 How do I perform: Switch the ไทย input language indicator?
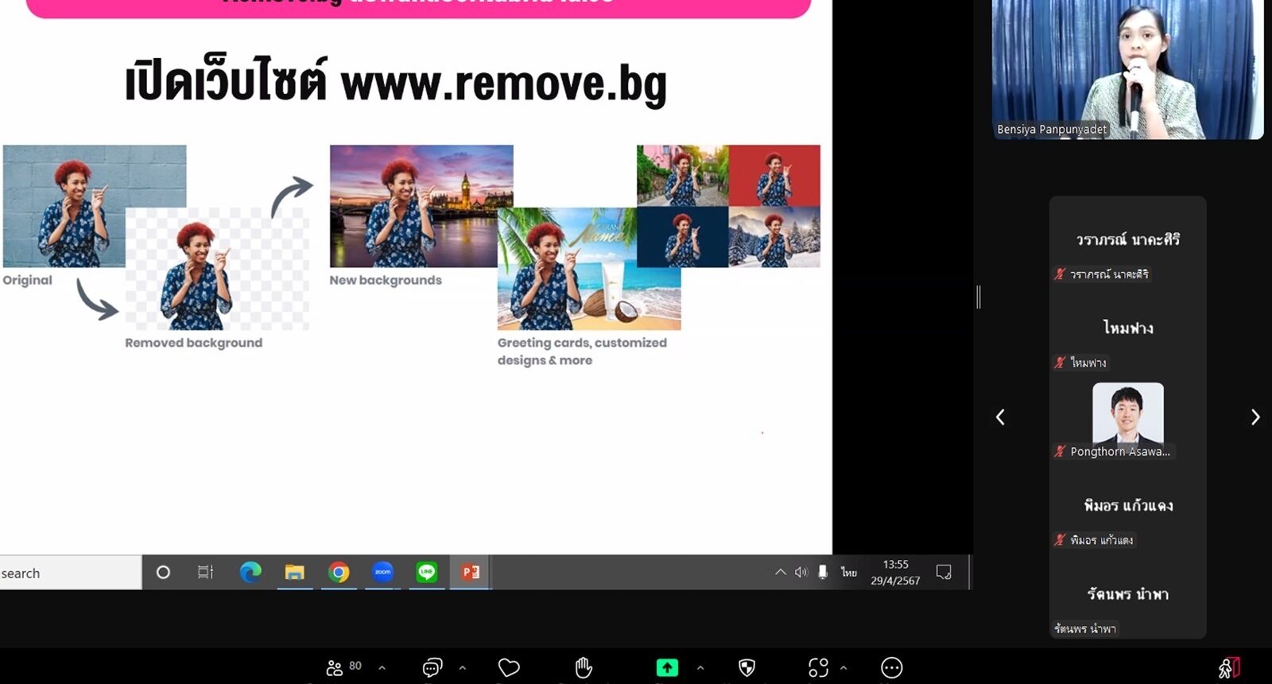coord(849,573)
